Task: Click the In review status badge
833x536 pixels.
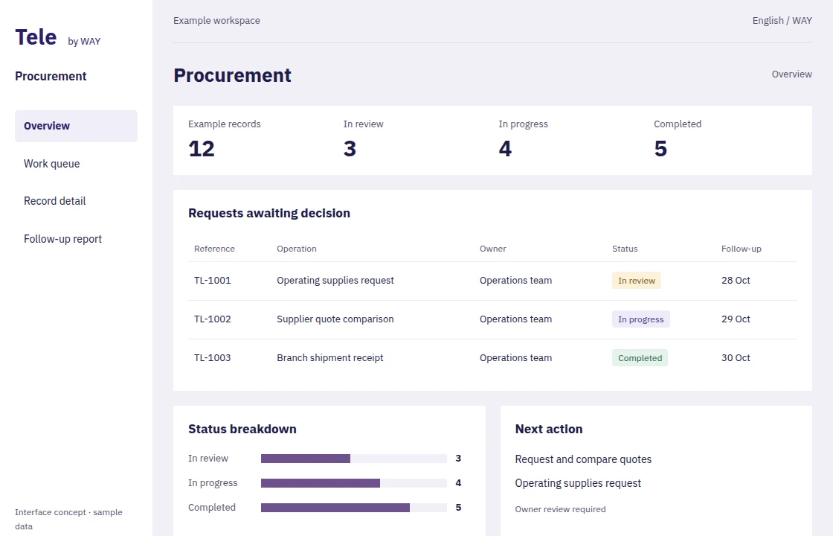Action: coord(637,281)
